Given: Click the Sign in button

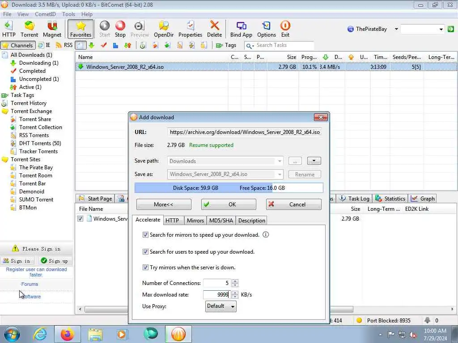Looking at the screenshot, I should click(x=17, y=261).
